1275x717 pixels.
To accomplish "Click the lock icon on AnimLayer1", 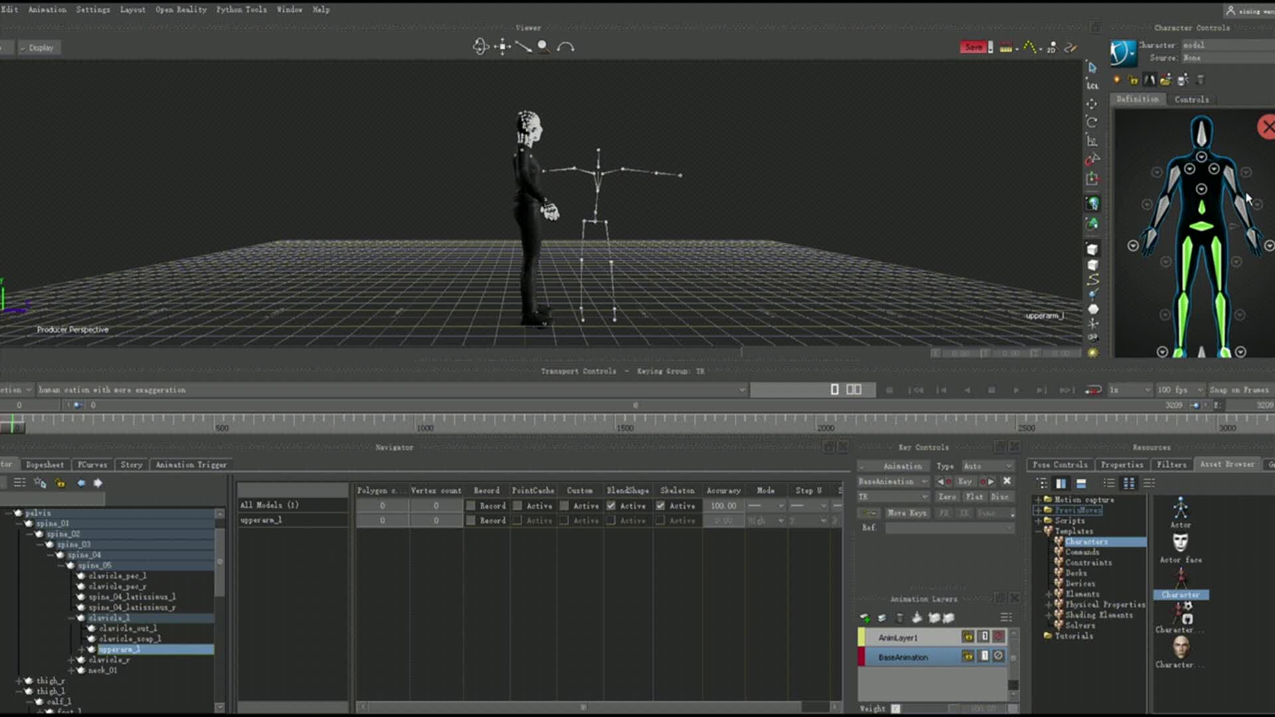I will (968, 637).
